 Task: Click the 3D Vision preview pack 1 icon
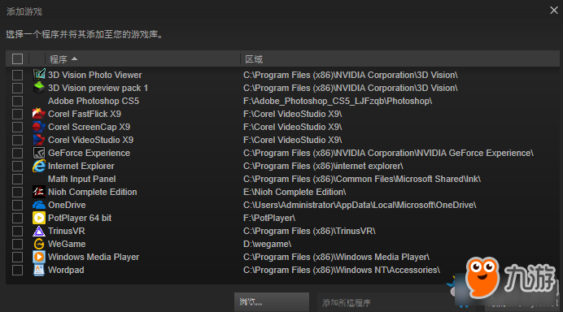(39, 88)
